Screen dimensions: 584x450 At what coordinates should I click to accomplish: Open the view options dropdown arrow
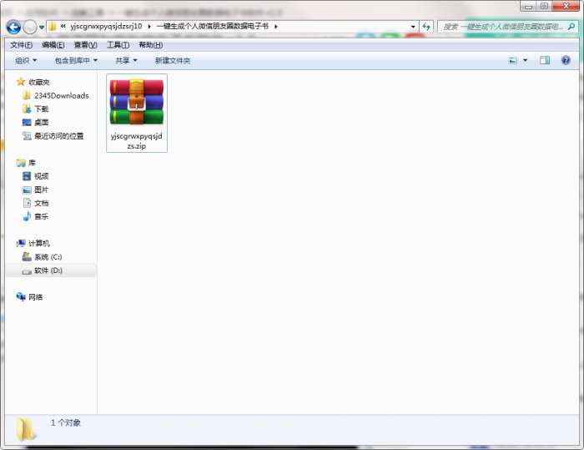(x=525, y=60)
